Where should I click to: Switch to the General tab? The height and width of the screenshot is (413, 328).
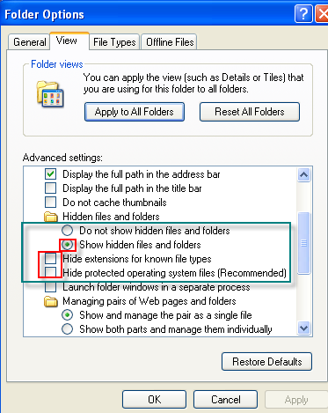29,42
